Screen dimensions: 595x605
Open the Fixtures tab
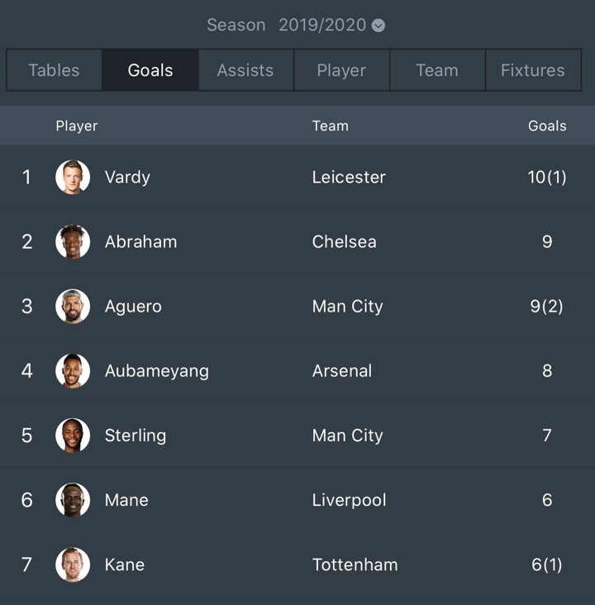(533, 69)
